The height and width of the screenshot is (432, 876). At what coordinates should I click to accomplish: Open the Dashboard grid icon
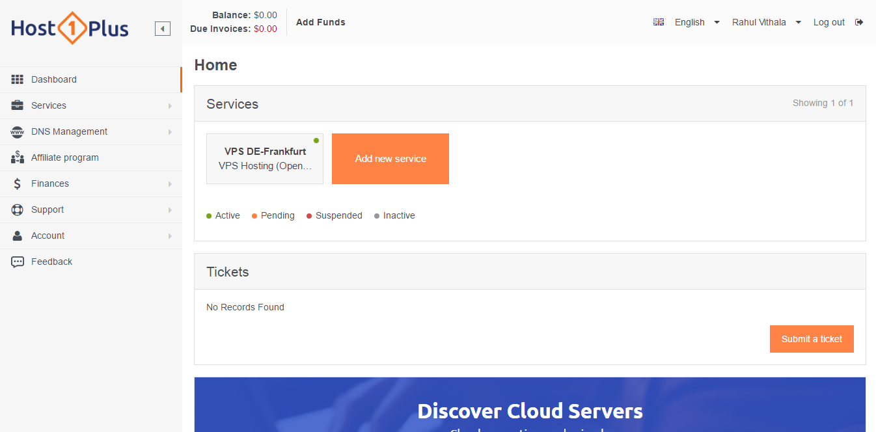tap(17, 79)
